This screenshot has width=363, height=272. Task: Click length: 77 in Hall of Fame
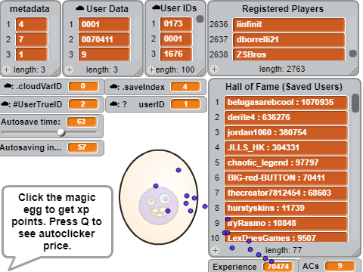click(284, 250)
